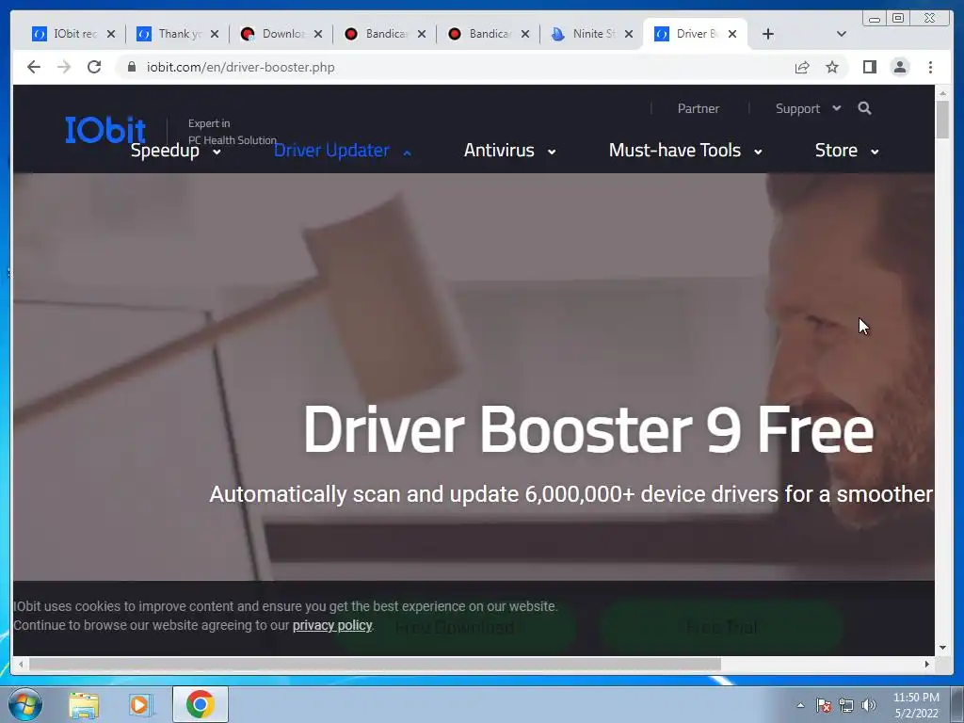The image size is (964, 723).
Task: Open the Windows Start menu
Action: (25, 704)
